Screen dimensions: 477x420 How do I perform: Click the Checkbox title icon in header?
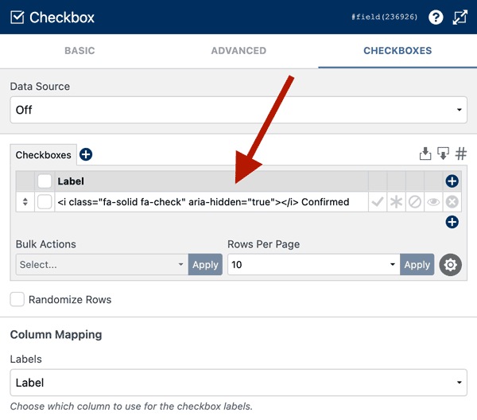tap(17, 17)
